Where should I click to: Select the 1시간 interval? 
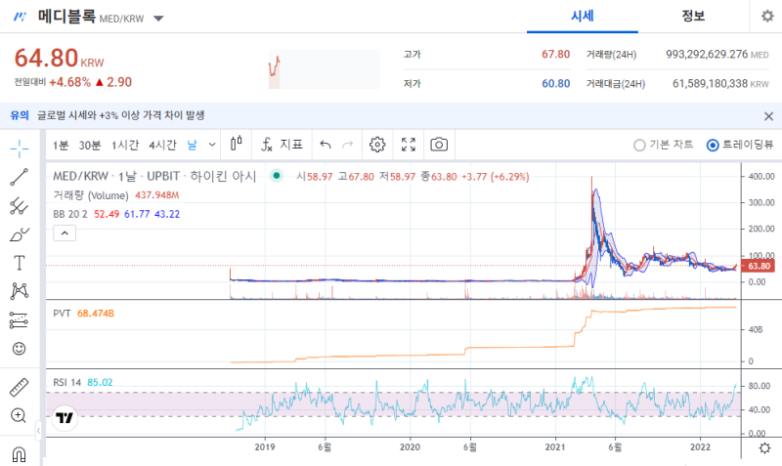click(125, 145)
